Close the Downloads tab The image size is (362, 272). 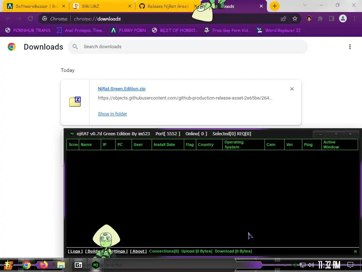pos(261,6)
